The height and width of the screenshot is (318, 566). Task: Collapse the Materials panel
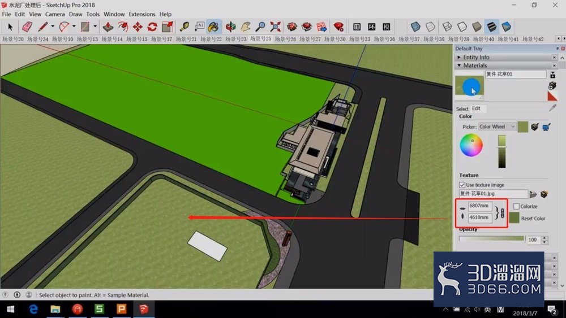pyautogui.click(x=459, y=66)
